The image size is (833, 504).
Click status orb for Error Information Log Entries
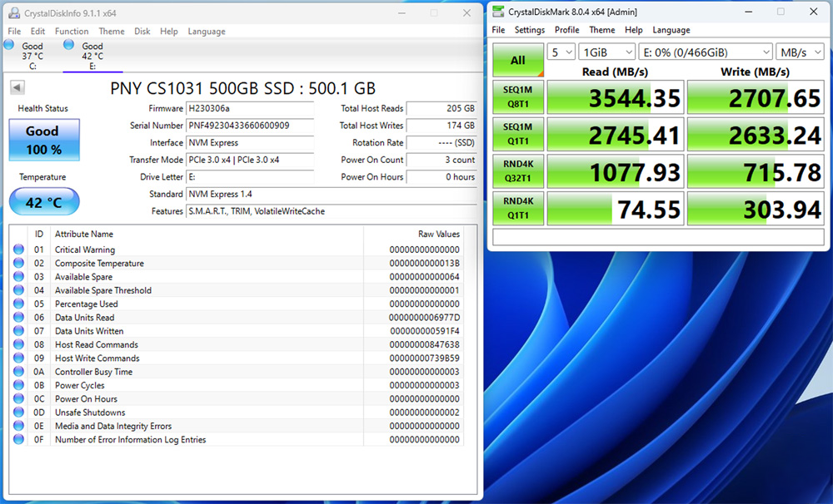(x=18, y=439)
